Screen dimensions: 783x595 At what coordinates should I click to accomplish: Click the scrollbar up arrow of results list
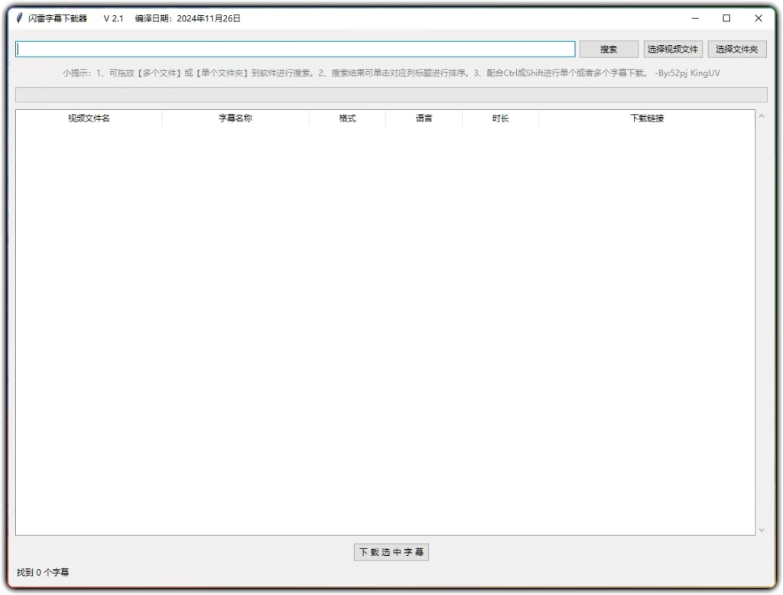pos(761,116)
